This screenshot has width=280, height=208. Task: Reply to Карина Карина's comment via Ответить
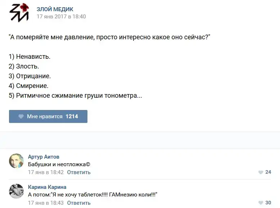[79, 203]
